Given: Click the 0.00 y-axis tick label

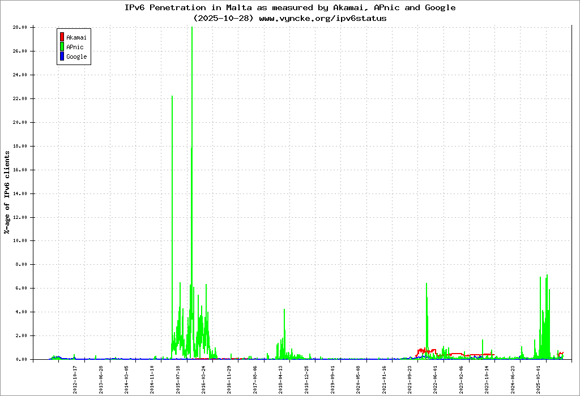Looking at the screenshot, I should (x=22, y=359).
